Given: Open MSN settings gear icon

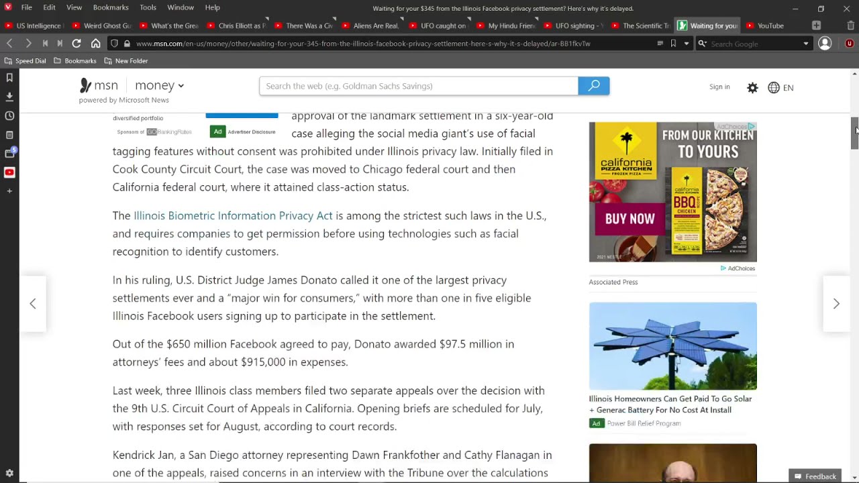Looking at the screenshot, I should (x=752, y=87).
